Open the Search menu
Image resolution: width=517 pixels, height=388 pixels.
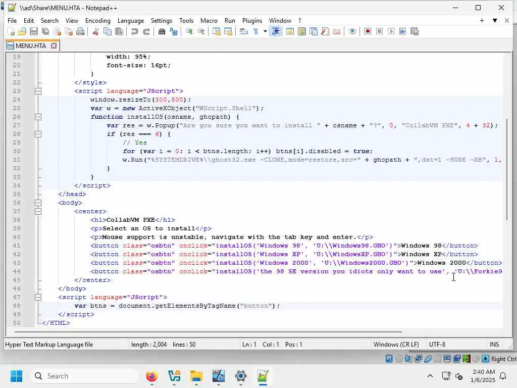point(49,20)
